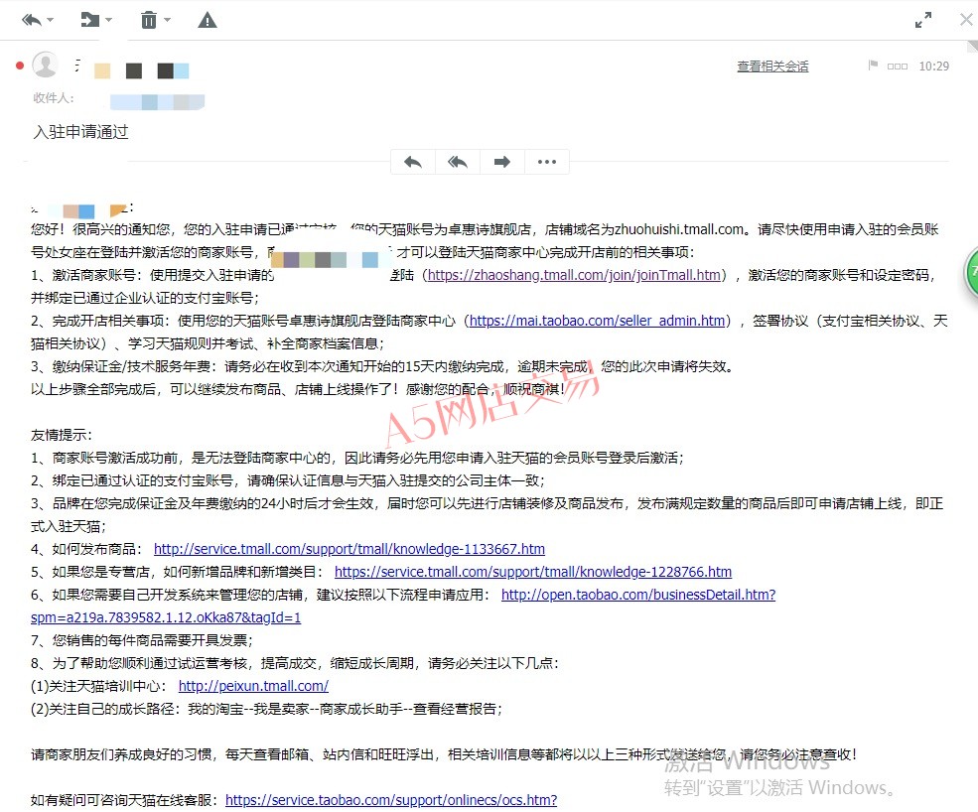
Task: Open the 查看相关会话 link
Action: [772, 67]
